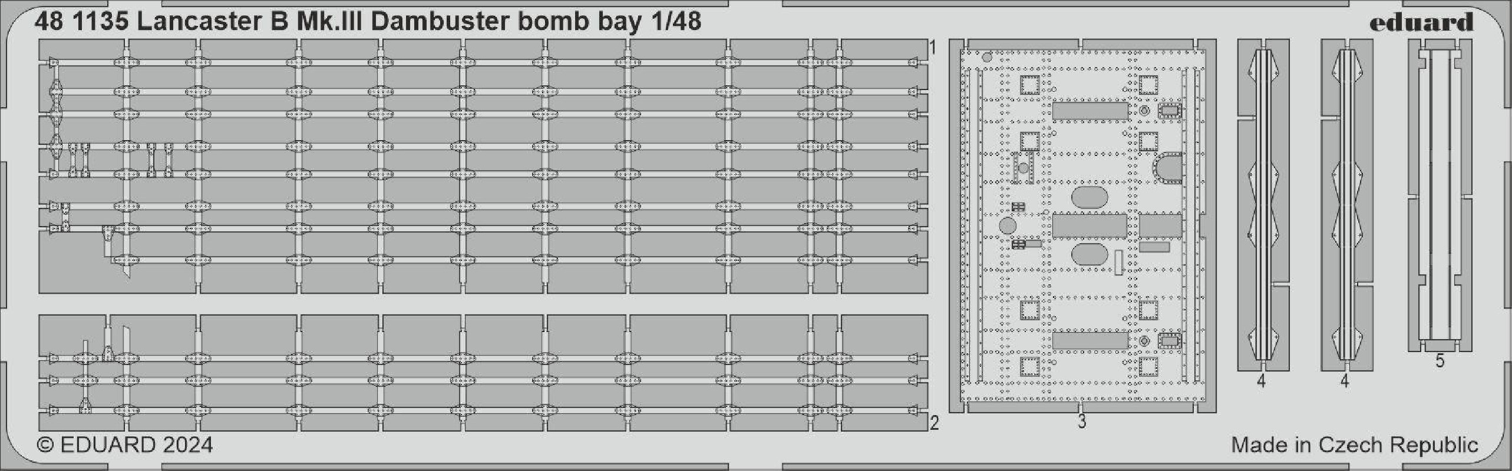Image resolution: width=1512 pixels, height=471 pixels.
Task: Select the U-shaped frame part 5
Action: (x=1440, y=195)
